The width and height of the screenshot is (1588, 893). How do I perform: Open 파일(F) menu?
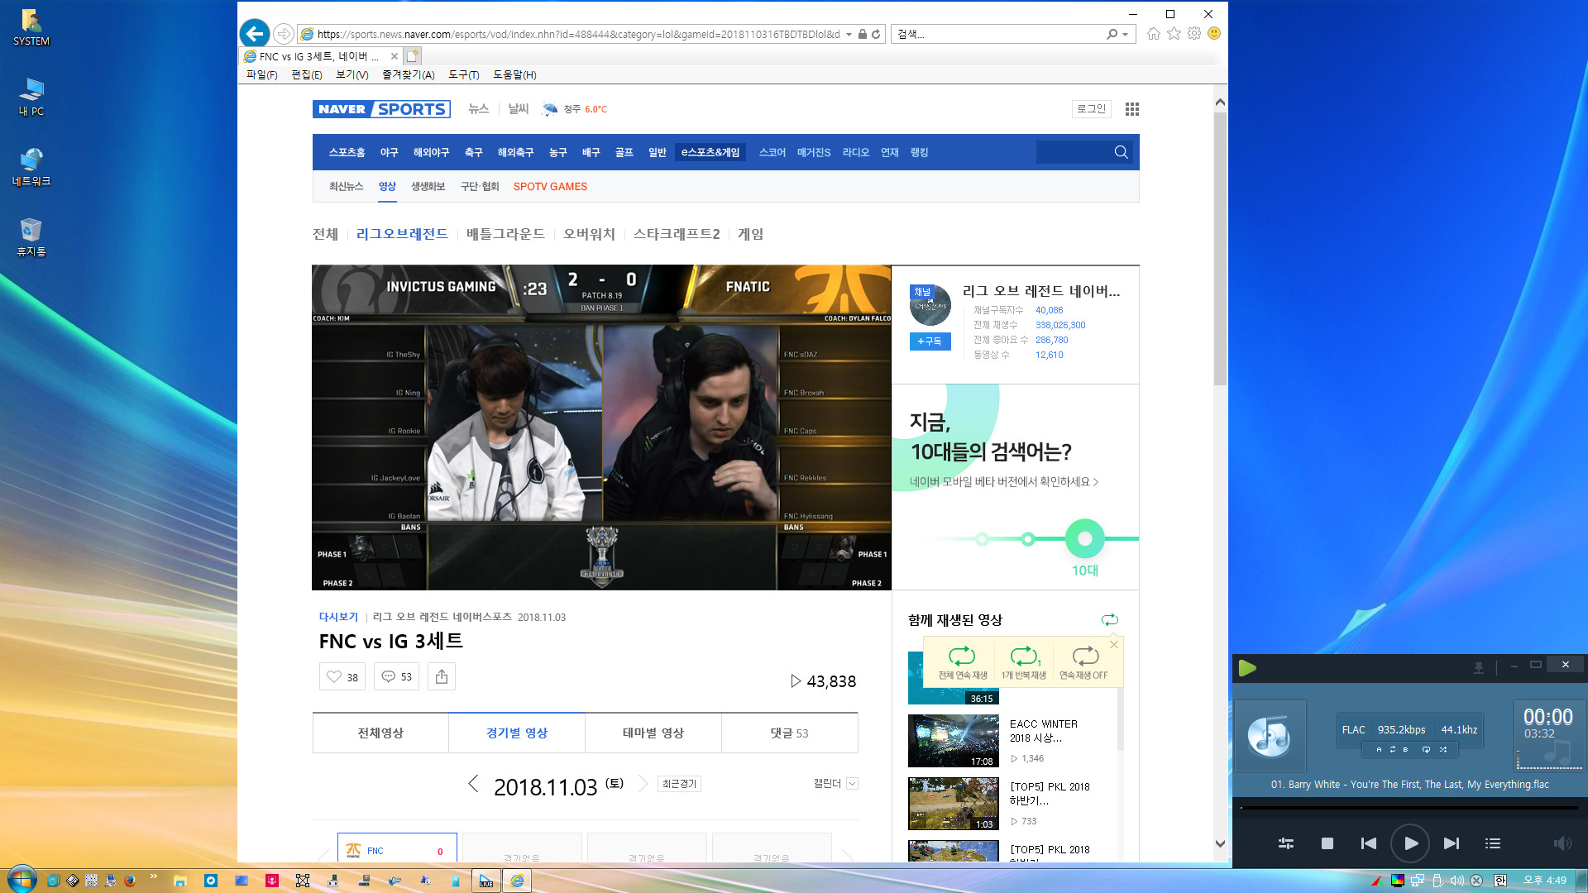[261, 74]
